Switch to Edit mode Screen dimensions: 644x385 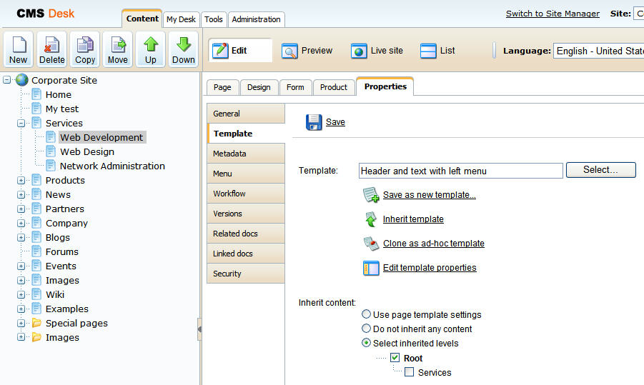point(240,51)
